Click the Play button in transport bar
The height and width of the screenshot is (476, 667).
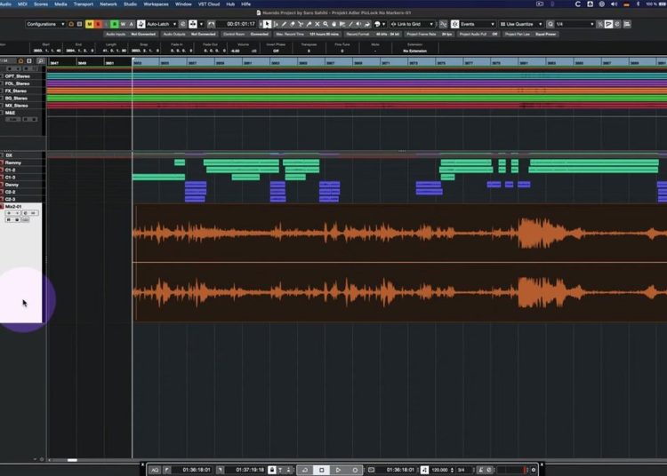tap(338, 469)
